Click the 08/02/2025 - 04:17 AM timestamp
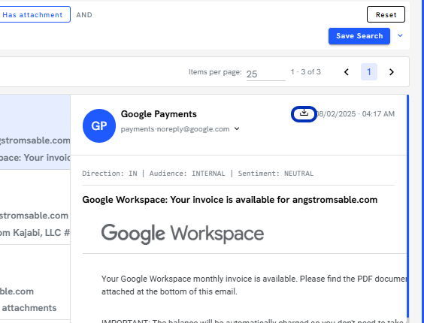424x323 pixels. 356,113
